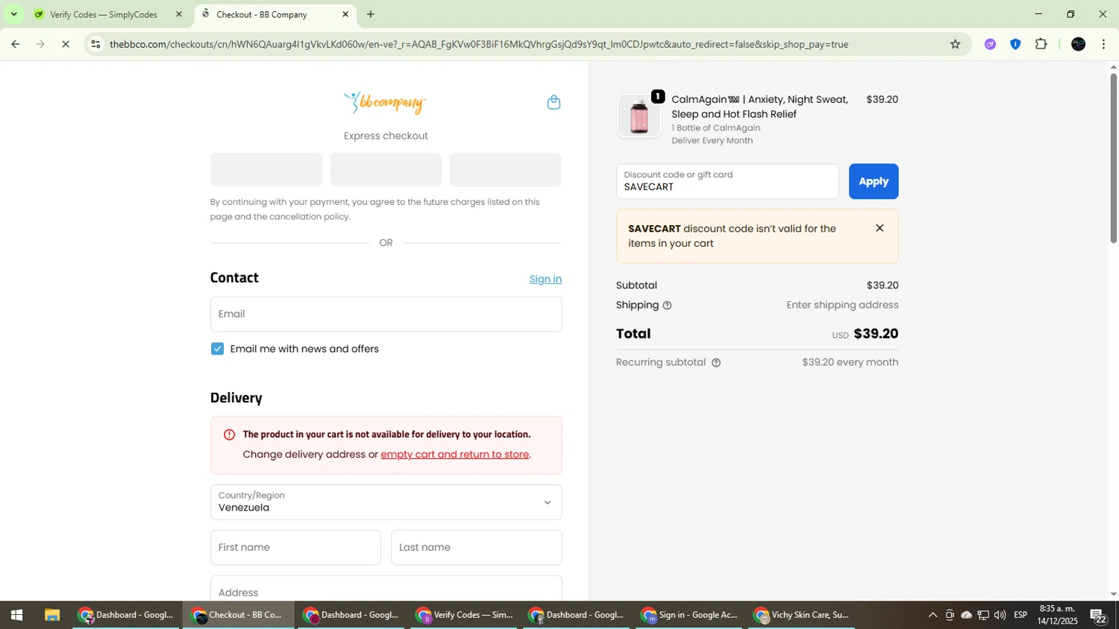Open the clock and date flyout
1119x629 pixels.
click(x=1058, y=615)
